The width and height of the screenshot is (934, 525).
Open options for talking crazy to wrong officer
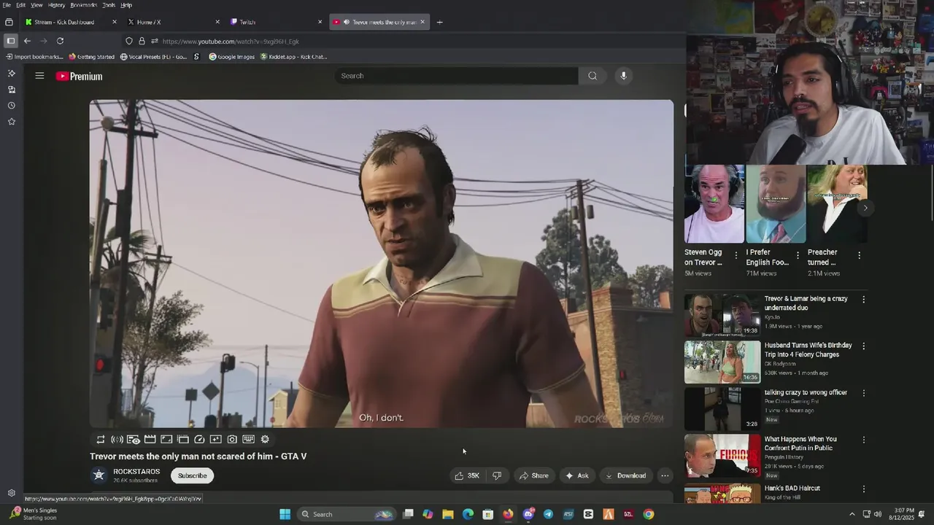click(864, 393)
